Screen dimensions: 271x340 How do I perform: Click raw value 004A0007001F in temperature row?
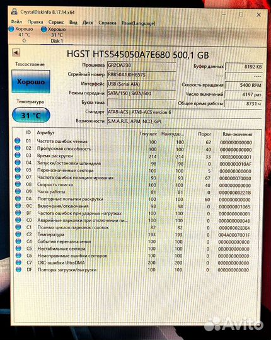point(234,235)
